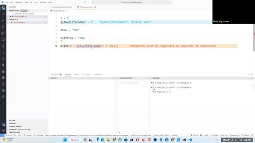The image size is (255, 143).
Task: Open errors and warnings count in status bar
Action: [11, 135]
